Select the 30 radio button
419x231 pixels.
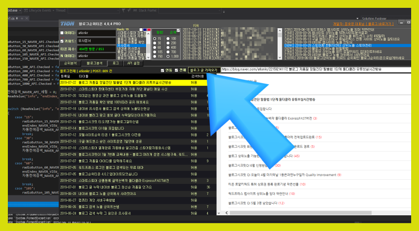pyautogui.click(x=155, y=43)
